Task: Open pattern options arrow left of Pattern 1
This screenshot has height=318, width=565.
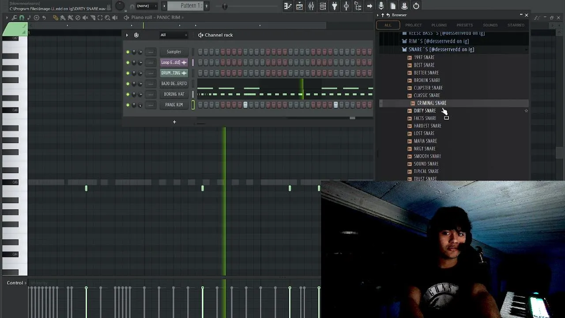Action: tap(164, 6)
